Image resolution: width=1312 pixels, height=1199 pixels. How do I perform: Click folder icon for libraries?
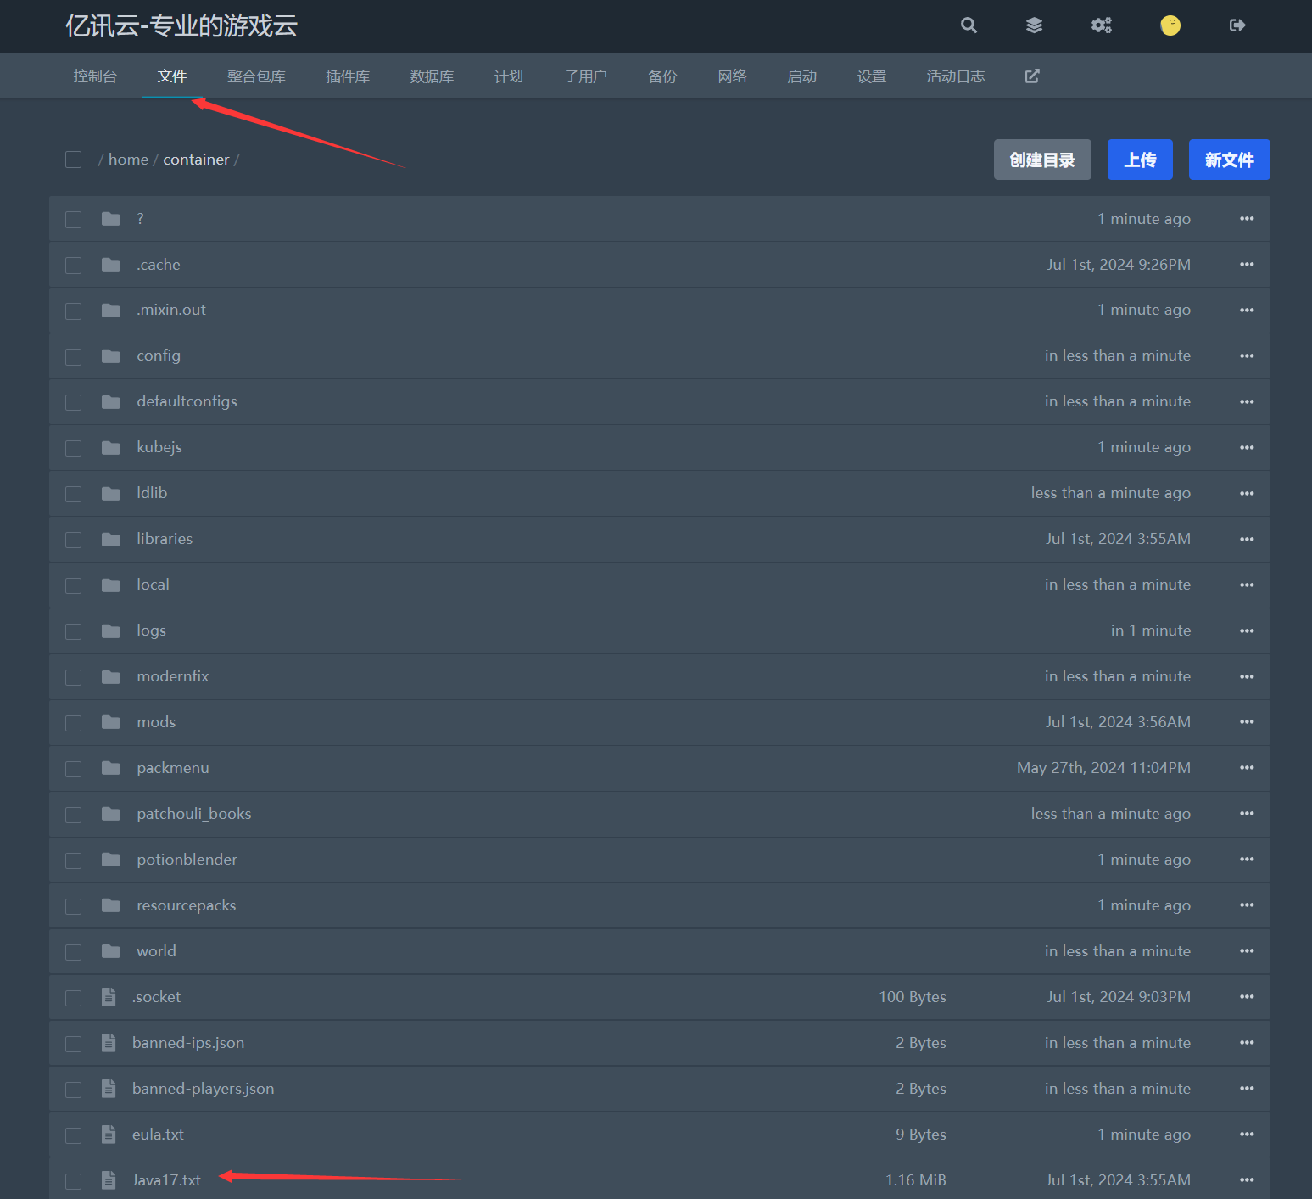[x=111, y=539]
